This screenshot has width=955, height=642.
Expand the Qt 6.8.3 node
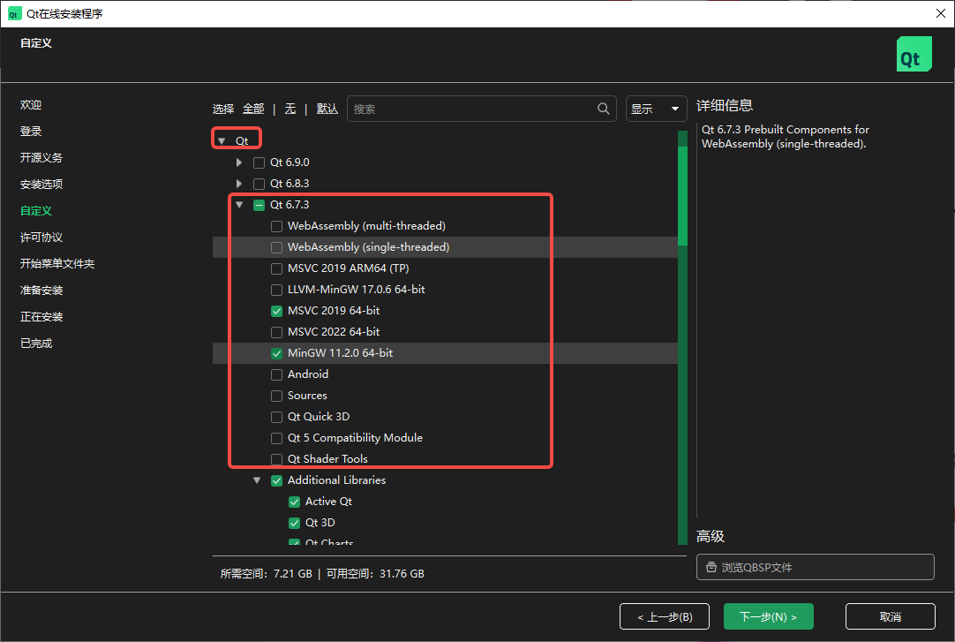[x=239, y=184]
